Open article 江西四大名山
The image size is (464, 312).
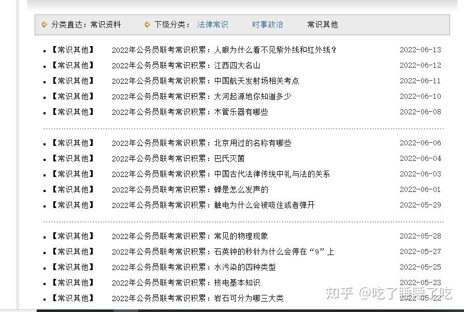(x=186, y=65)
